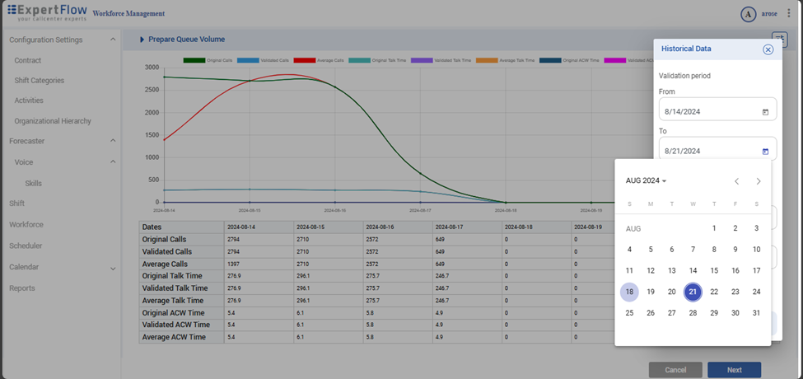The width and height of the screenshot is (803, 379).
Task: Collapse the Forecaster menu section
Action: [x=113, y=141]
